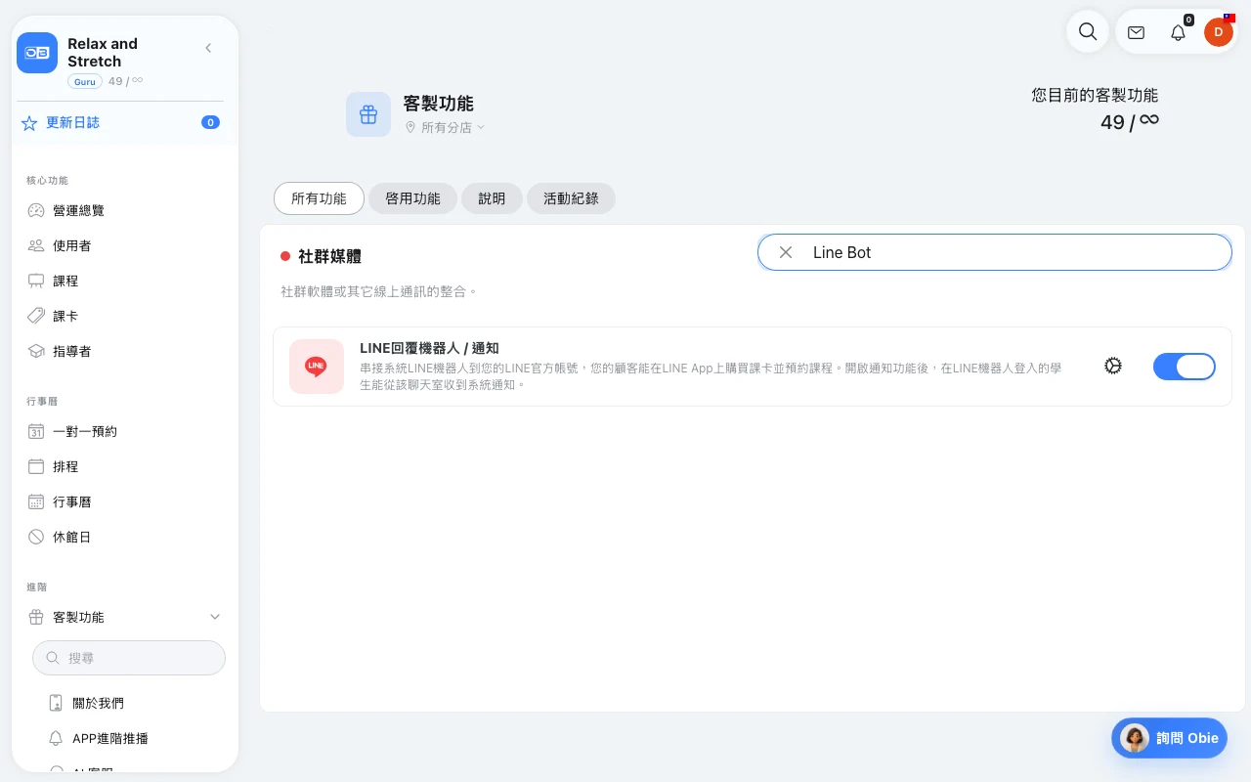Open the notifications bell
The image size is (1251, 782).
point(1178,32)
